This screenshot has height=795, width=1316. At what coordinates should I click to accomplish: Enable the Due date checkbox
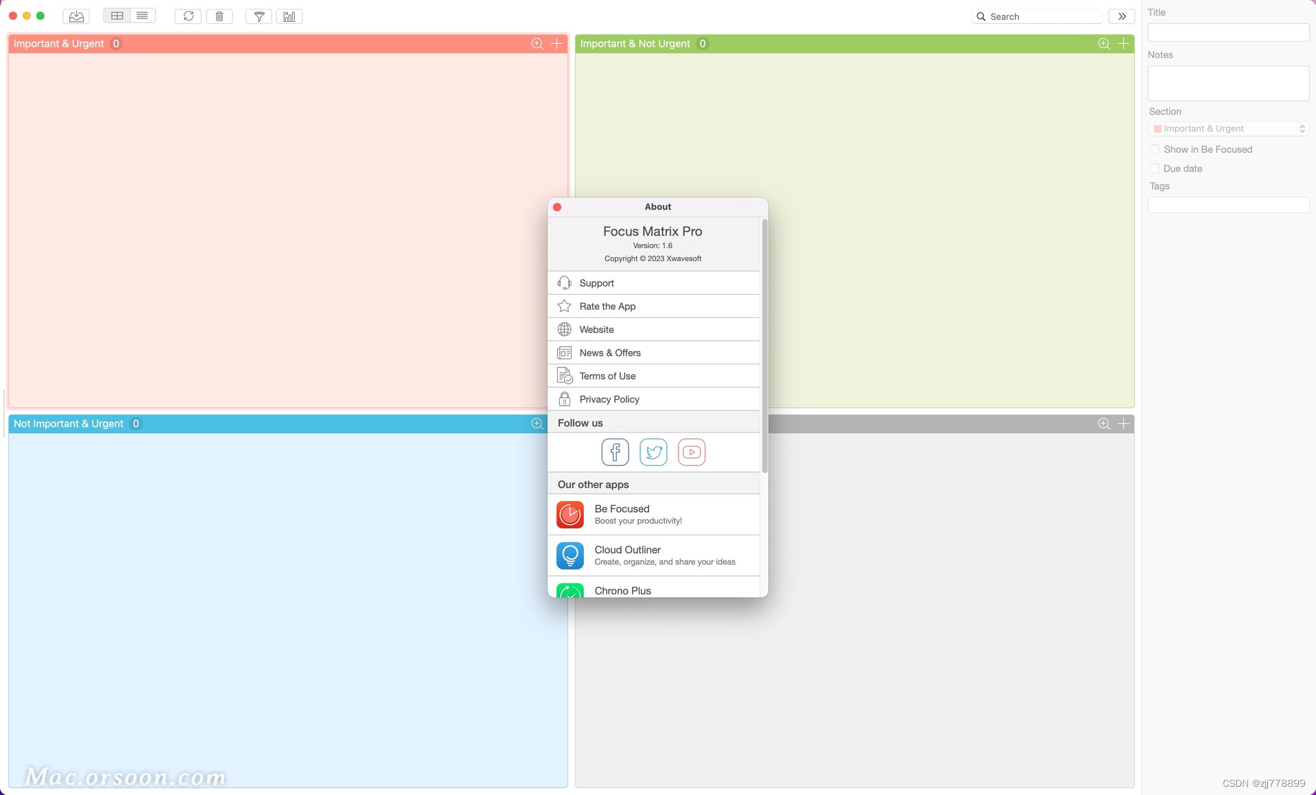(1155, 169)
